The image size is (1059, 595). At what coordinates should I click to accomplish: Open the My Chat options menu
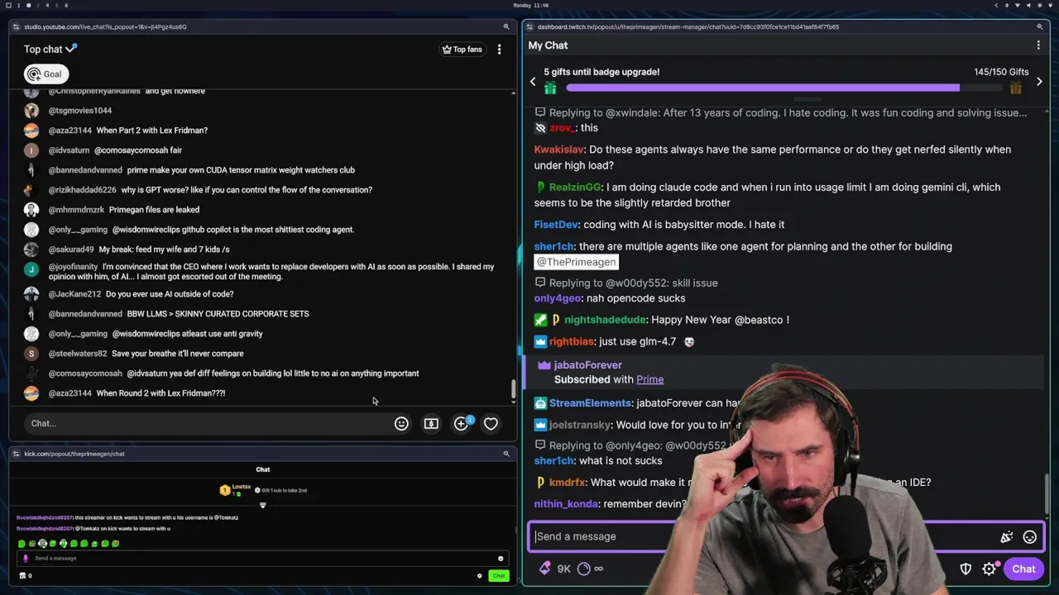click(1039, 45)
